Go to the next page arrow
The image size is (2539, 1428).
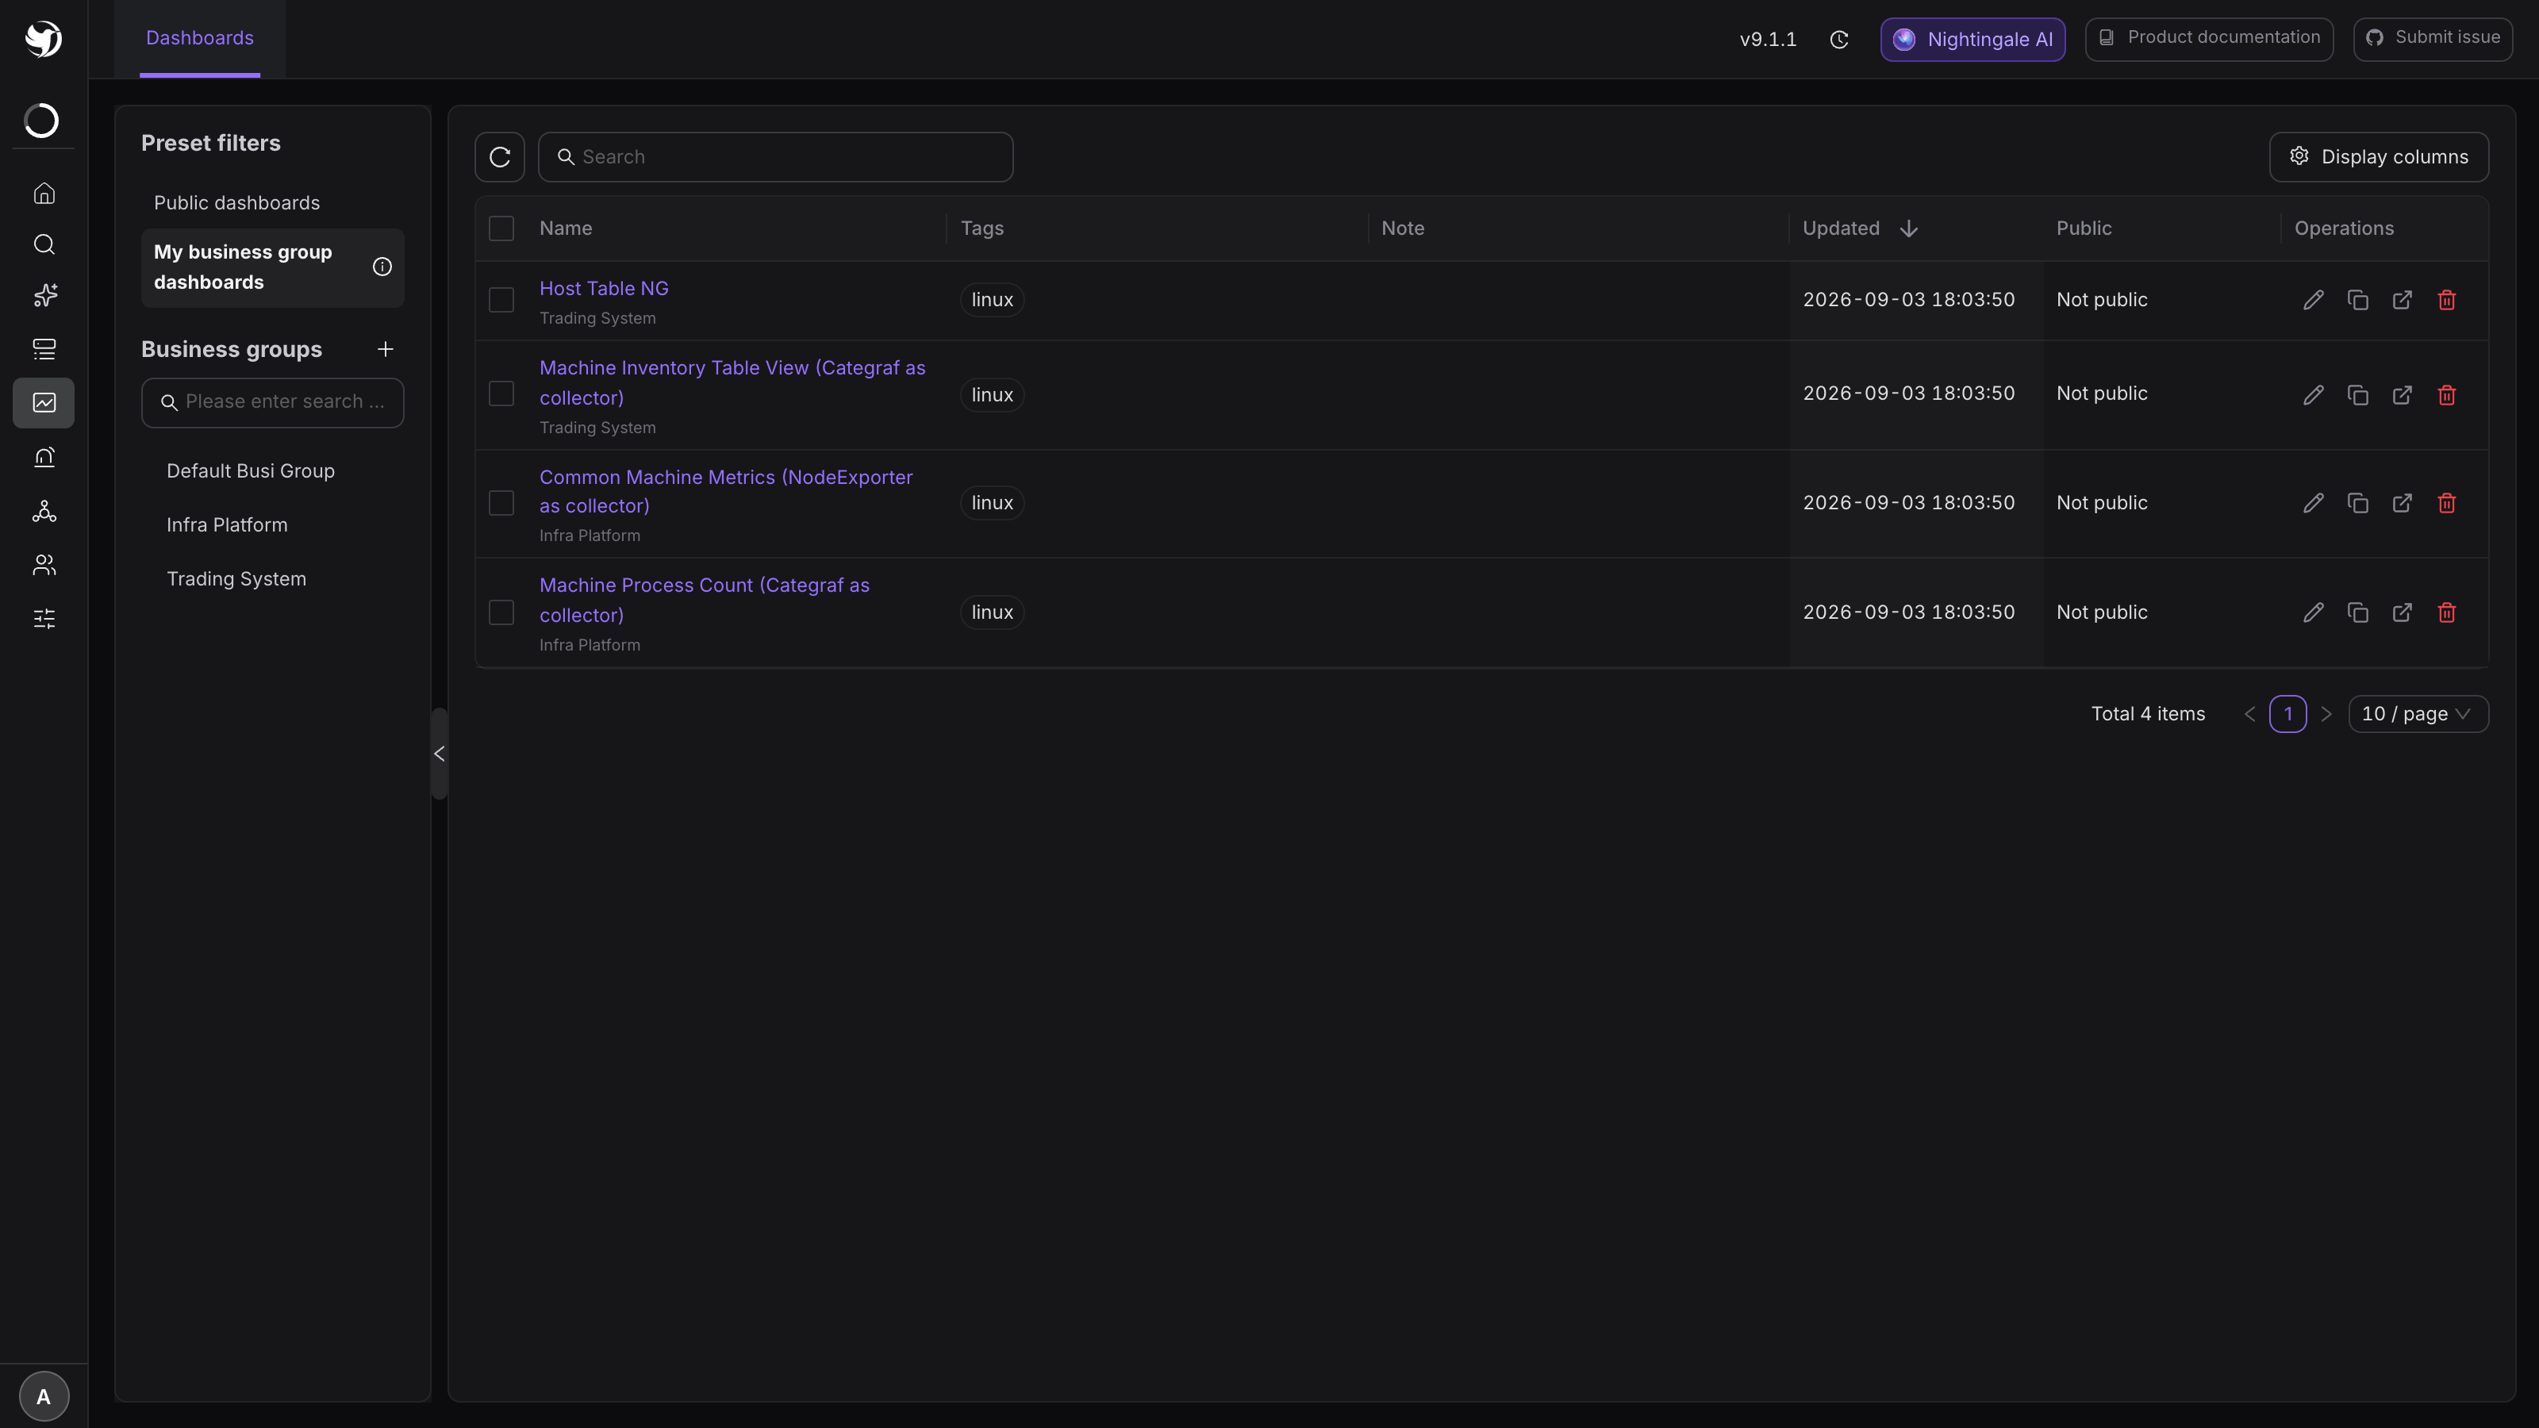(2326, 713)
